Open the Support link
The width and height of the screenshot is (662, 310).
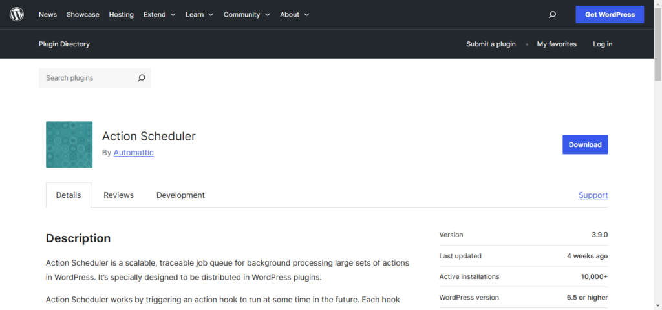tap(593, 195)
